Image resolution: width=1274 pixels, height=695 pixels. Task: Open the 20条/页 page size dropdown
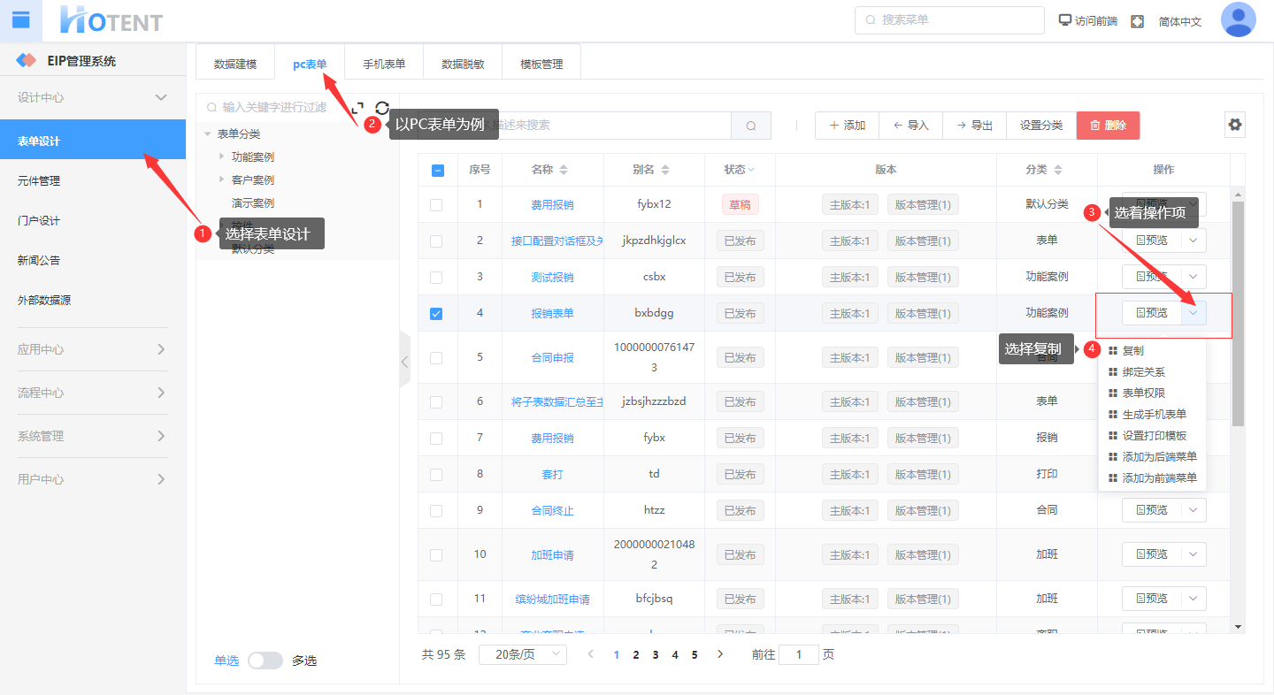point(522,654)
